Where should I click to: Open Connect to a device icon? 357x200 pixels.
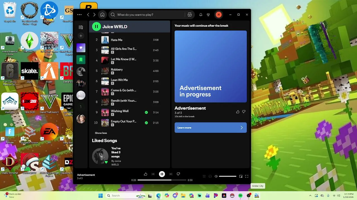point(210,176)
